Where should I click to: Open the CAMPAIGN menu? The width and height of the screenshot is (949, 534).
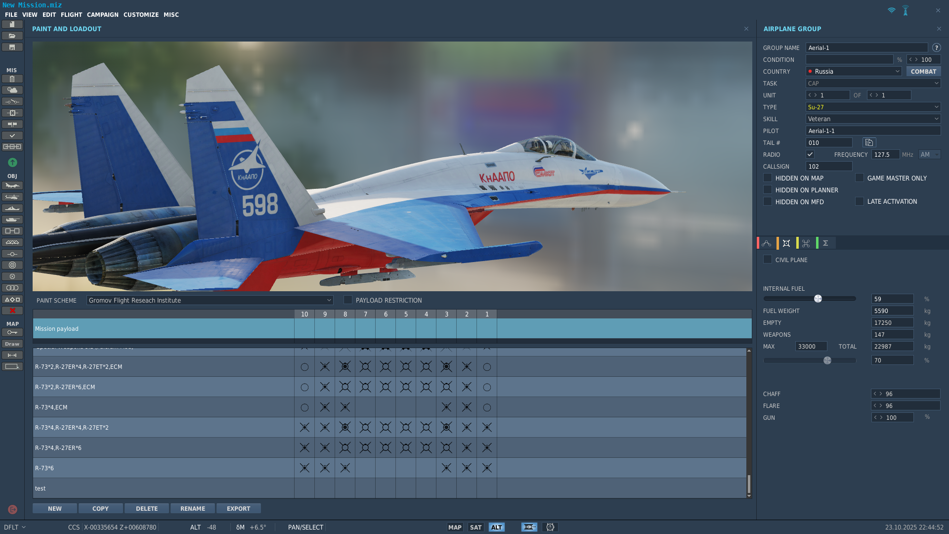[103, 15]
